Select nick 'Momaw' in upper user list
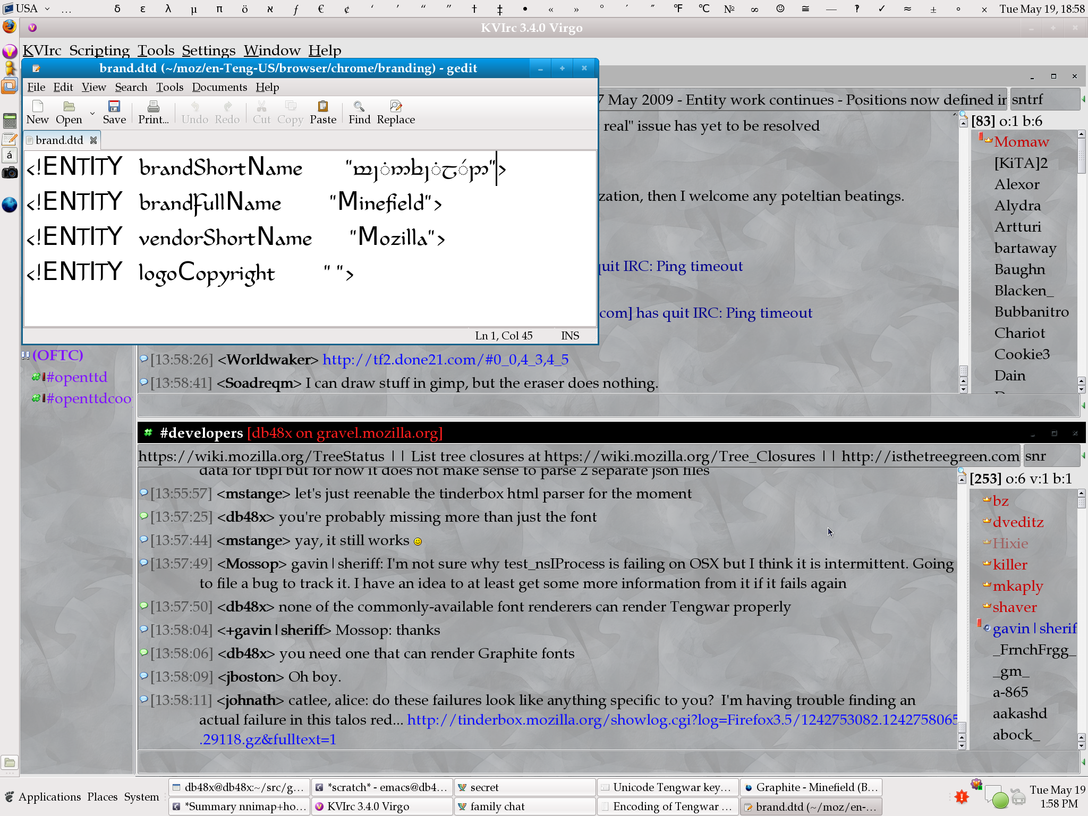1088x816 pixels. [1022, 142]
